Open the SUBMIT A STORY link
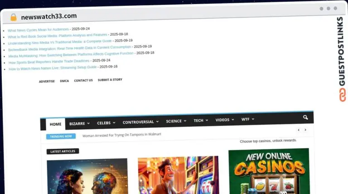348x194 pixels. 110,80
